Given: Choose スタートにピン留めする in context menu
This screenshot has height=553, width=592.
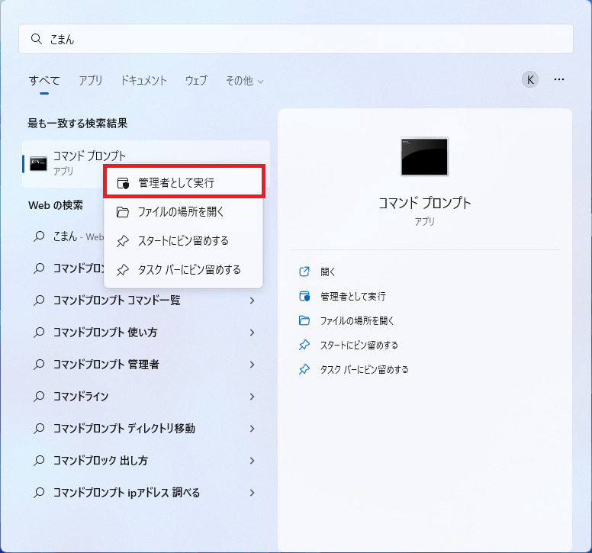Looking at the screenshot, I should tap(184, 241).
